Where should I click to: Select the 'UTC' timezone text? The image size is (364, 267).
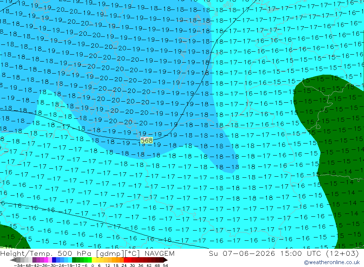[314, 253]
